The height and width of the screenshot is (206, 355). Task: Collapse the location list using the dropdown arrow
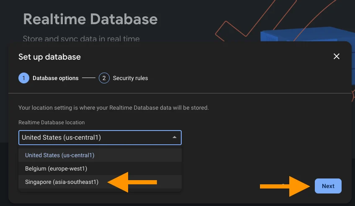pyautogui.click(x=175, y=138)
